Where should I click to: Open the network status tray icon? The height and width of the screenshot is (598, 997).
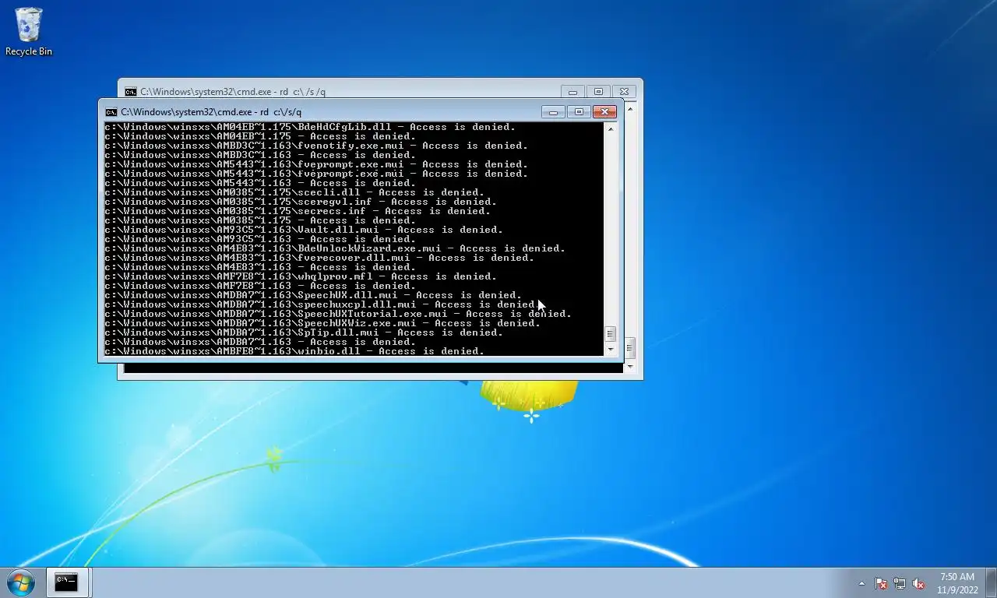click(x=900, y=583)
